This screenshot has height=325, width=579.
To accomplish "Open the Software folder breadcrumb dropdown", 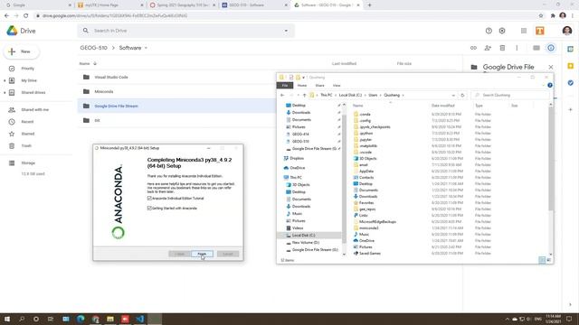I will click(146, 48).
